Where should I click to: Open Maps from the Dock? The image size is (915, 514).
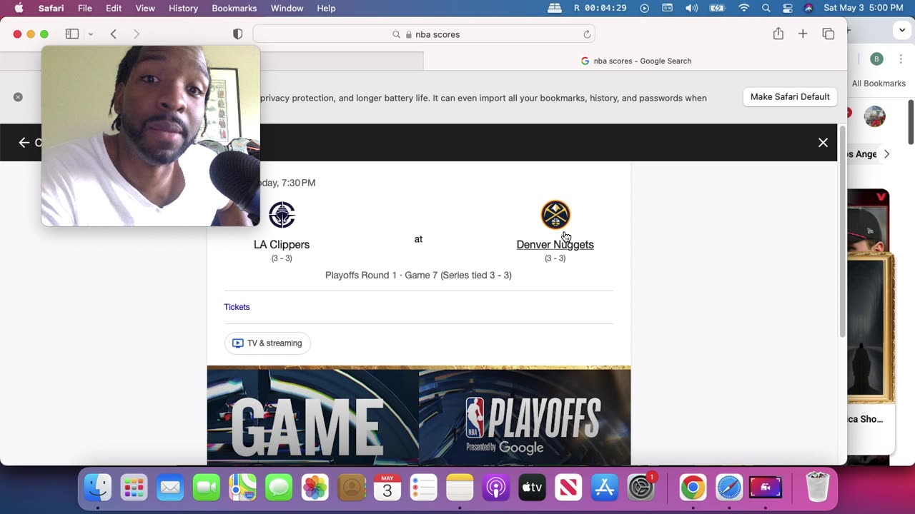[242, 488]
